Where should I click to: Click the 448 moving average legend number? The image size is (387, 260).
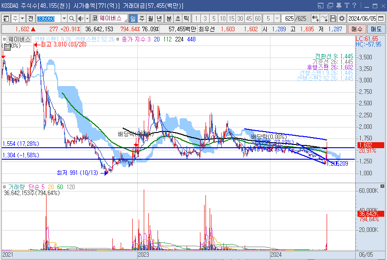[191, 39]
